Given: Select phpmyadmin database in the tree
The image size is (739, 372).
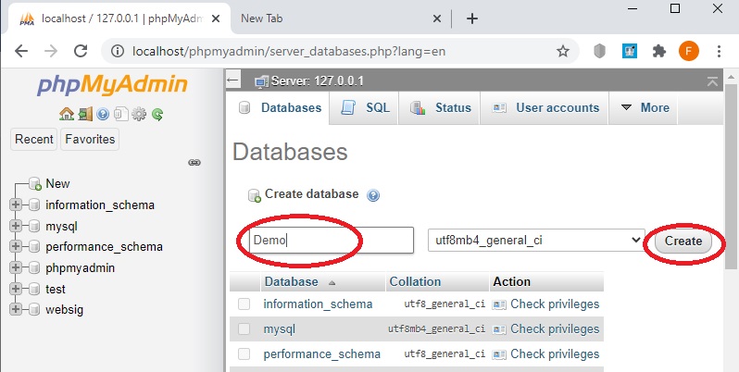Looking at the screenshot, I should tap(81, 268).
